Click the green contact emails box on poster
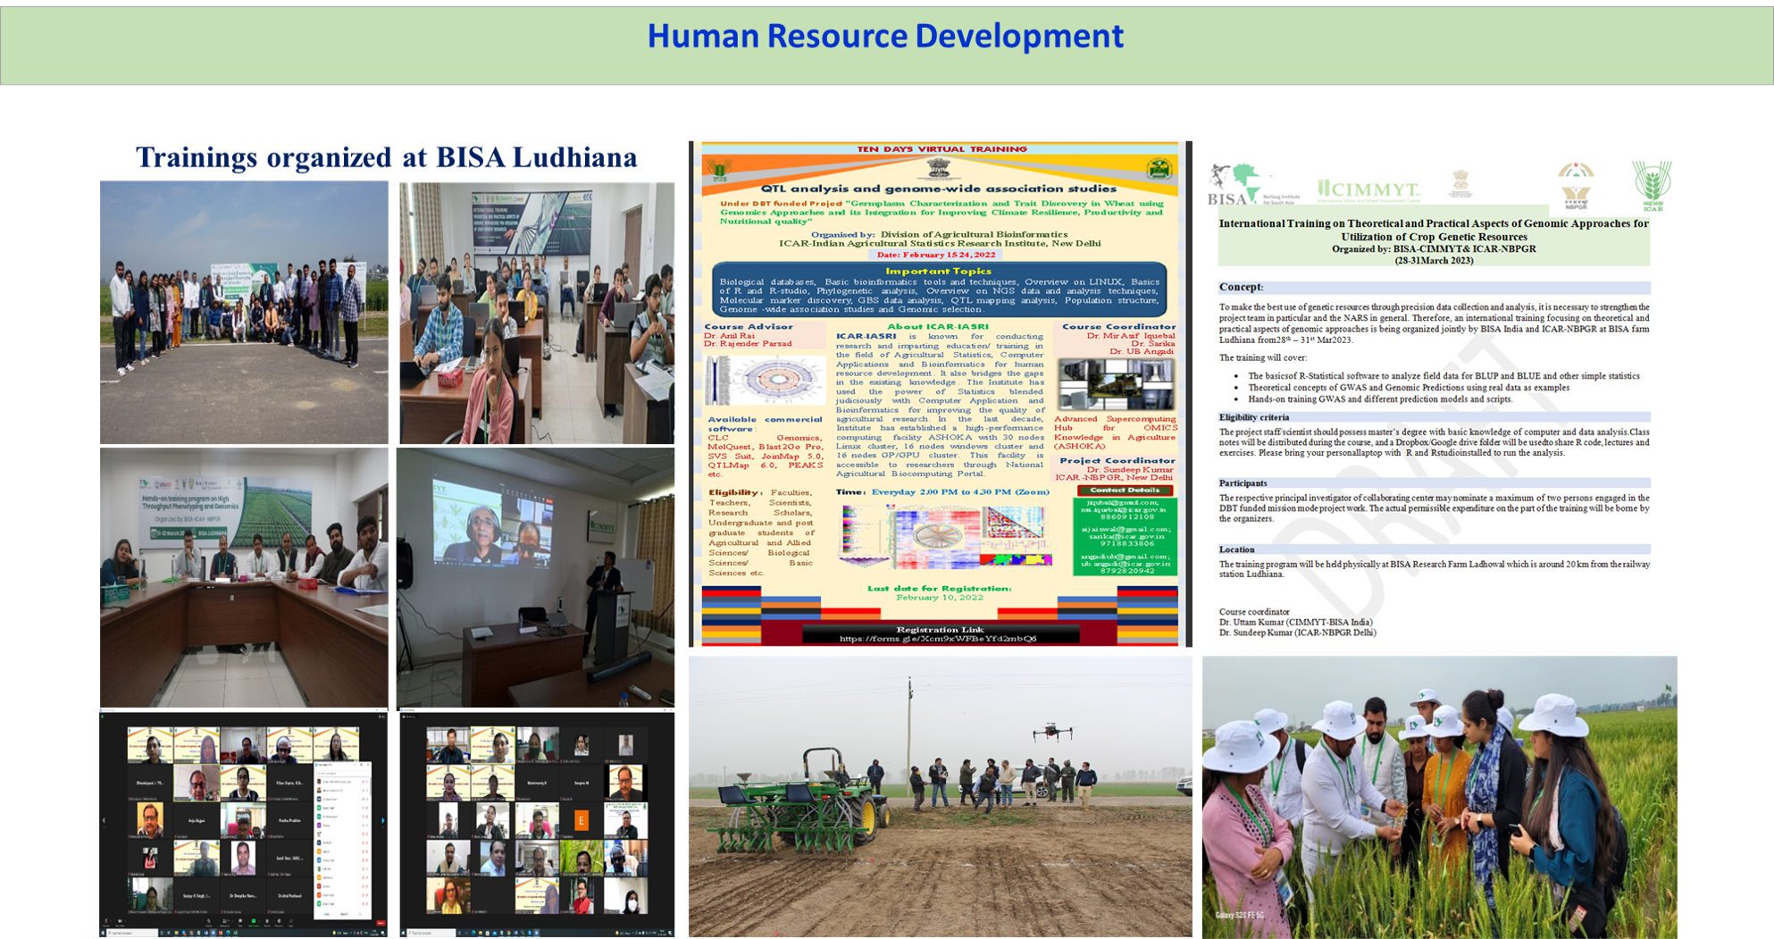This screenshot has height=939, width=1774. tap(1125, 536)
